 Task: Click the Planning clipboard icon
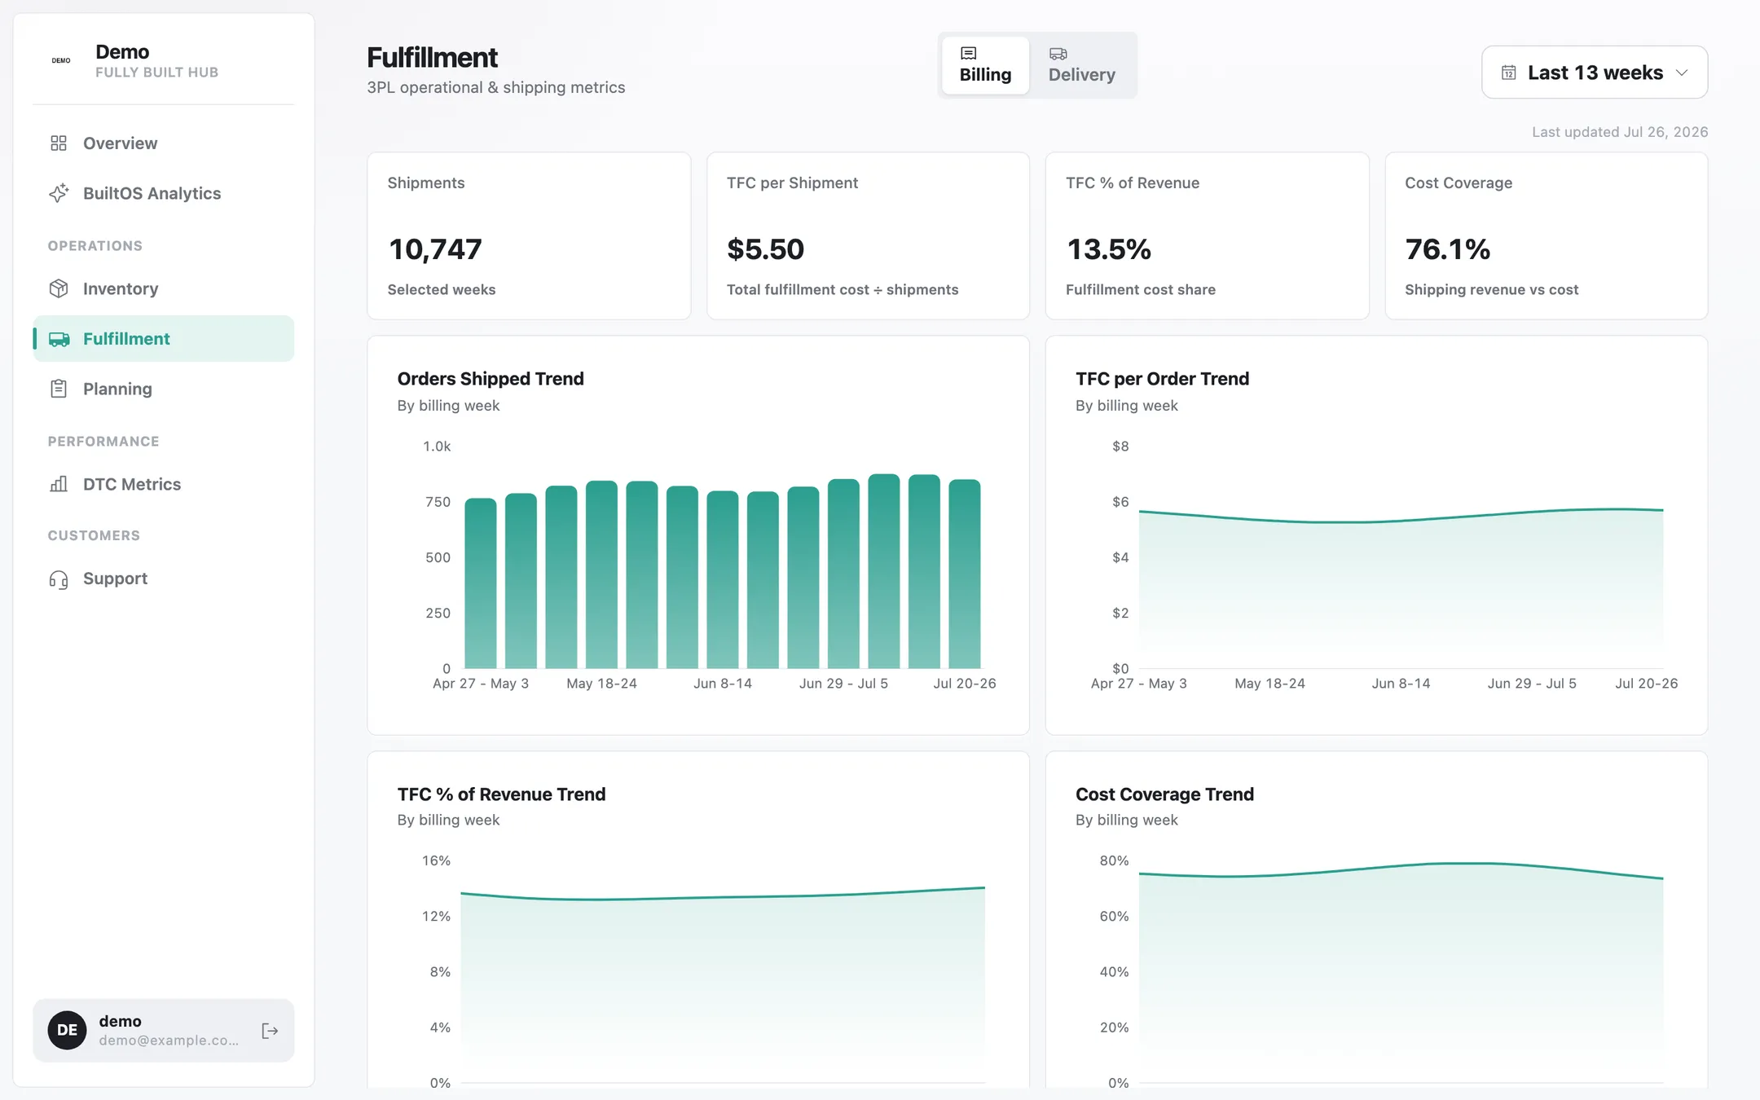coord(59,389)
